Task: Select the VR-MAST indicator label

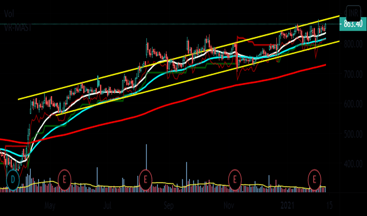Action: pyautogui.click(x=18, y=27)
